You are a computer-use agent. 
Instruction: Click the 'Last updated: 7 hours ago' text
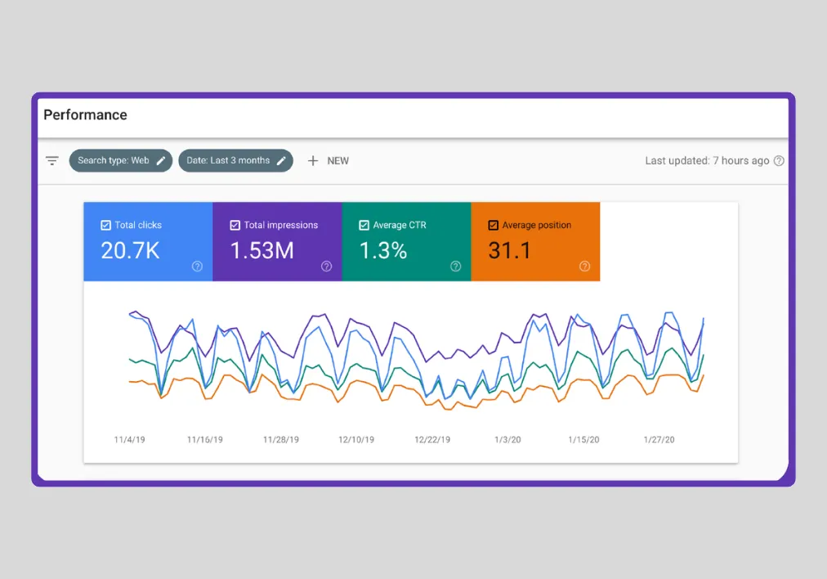click(706, 161)
